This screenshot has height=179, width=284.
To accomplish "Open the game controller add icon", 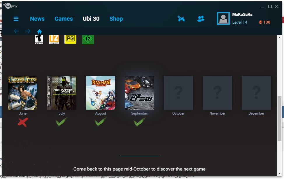I will (181, 18).
